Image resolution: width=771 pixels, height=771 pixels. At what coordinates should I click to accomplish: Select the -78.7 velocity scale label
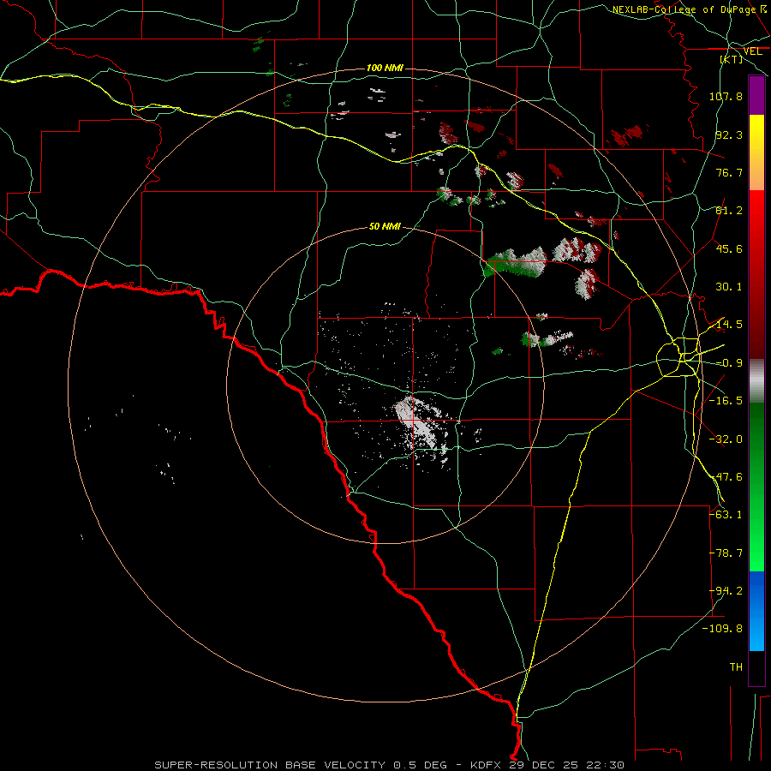click(x=726, y=553)
